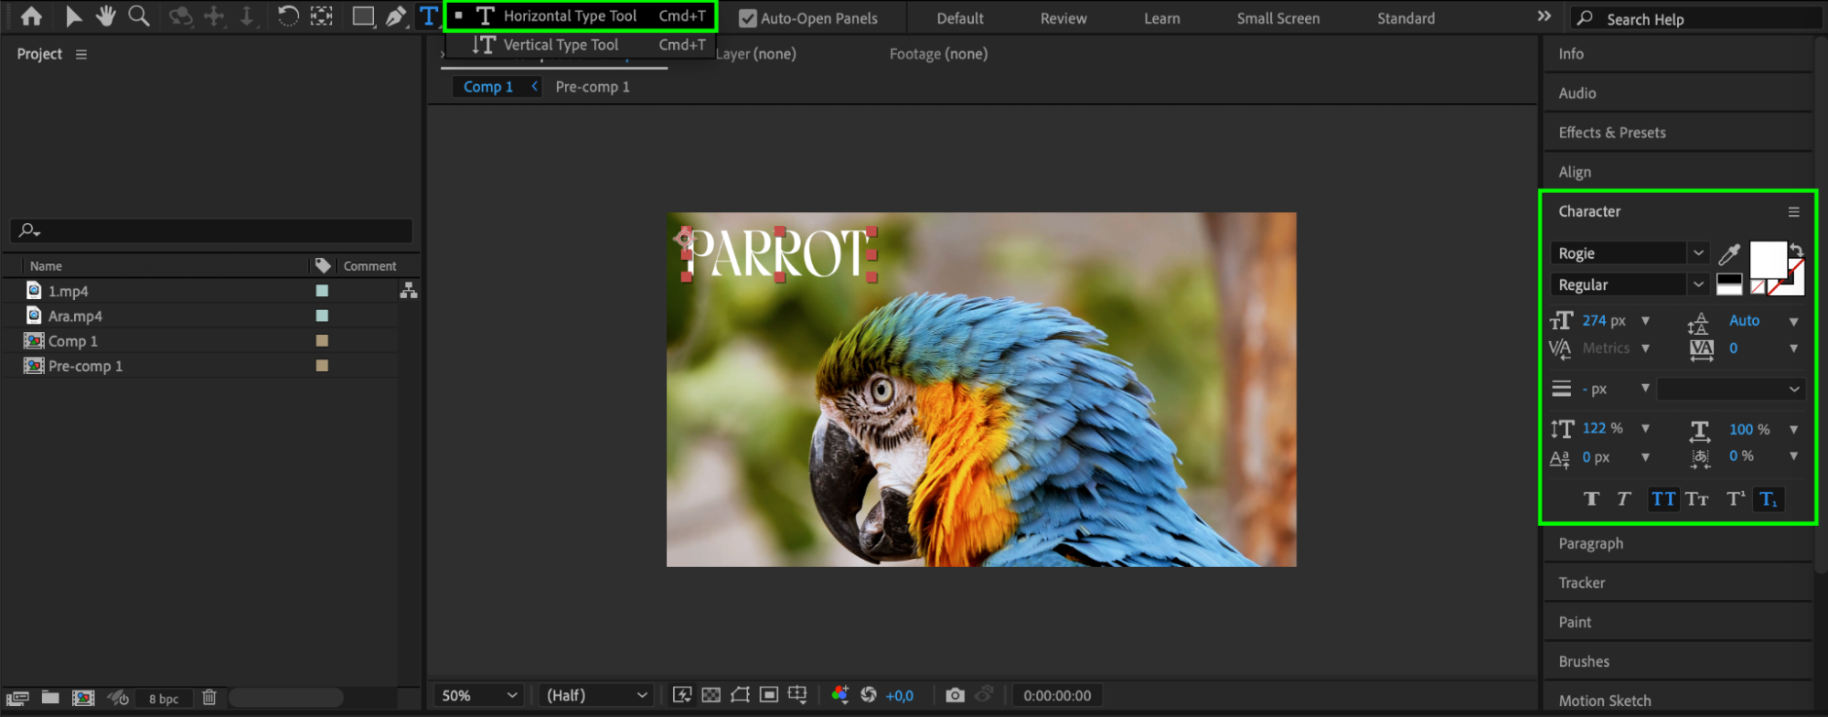The width and height of the screenshot is (1828, 717).
Task: Toggle Faux Italic text style
Action: [1623, 499]
